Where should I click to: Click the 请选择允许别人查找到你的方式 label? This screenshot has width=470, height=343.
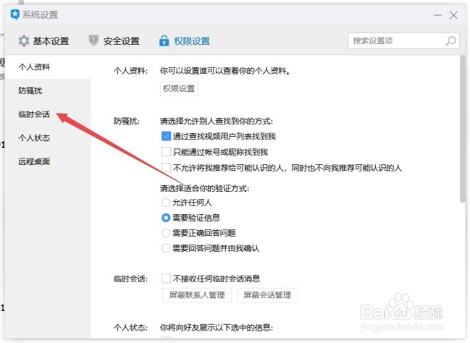click(217, 121)
